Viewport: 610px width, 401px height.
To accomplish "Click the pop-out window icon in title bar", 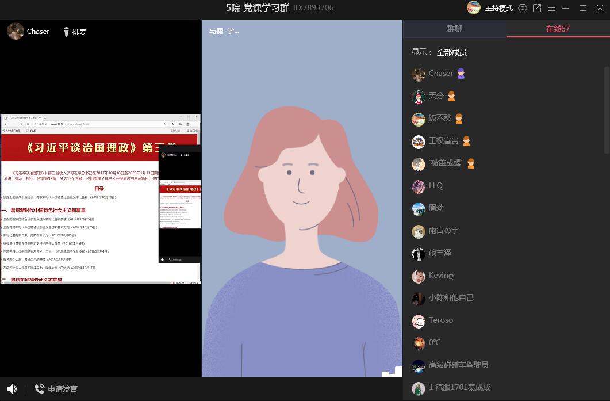I will pos(537,8).
